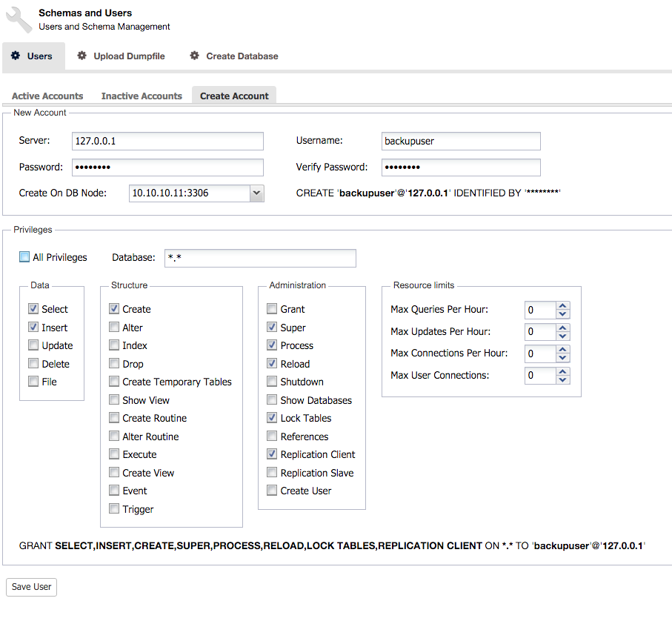Viewport: 672px width, 644px height.
Task: Click the wrench icon beside Schemas and Users
Action: point(19,20)
